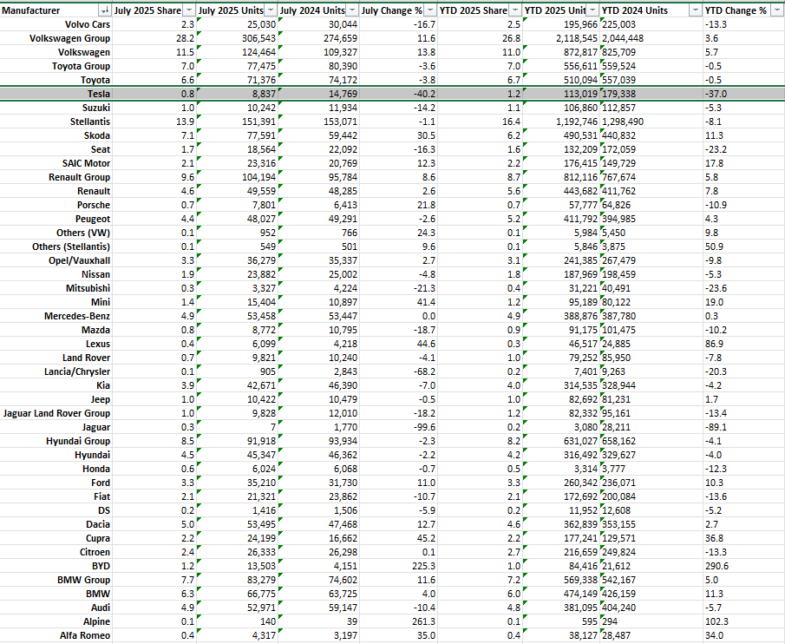This screenshot has width=785, height=644.
Task: Open the July 2025 Share filter dropdown
Action: tap(189, 10)
